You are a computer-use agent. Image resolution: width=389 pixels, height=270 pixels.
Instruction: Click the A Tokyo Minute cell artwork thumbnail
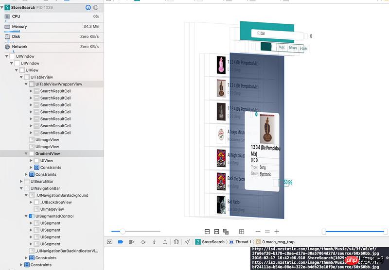click(221, 135)
